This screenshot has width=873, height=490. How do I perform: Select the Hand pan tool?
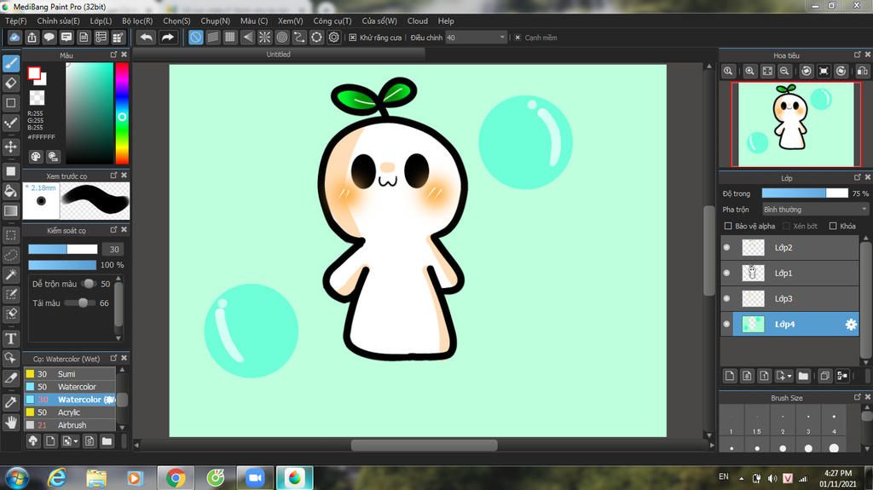(x=10, y=422)
